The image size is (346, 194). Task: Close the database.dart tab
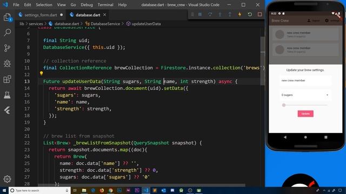click(104, 15)
